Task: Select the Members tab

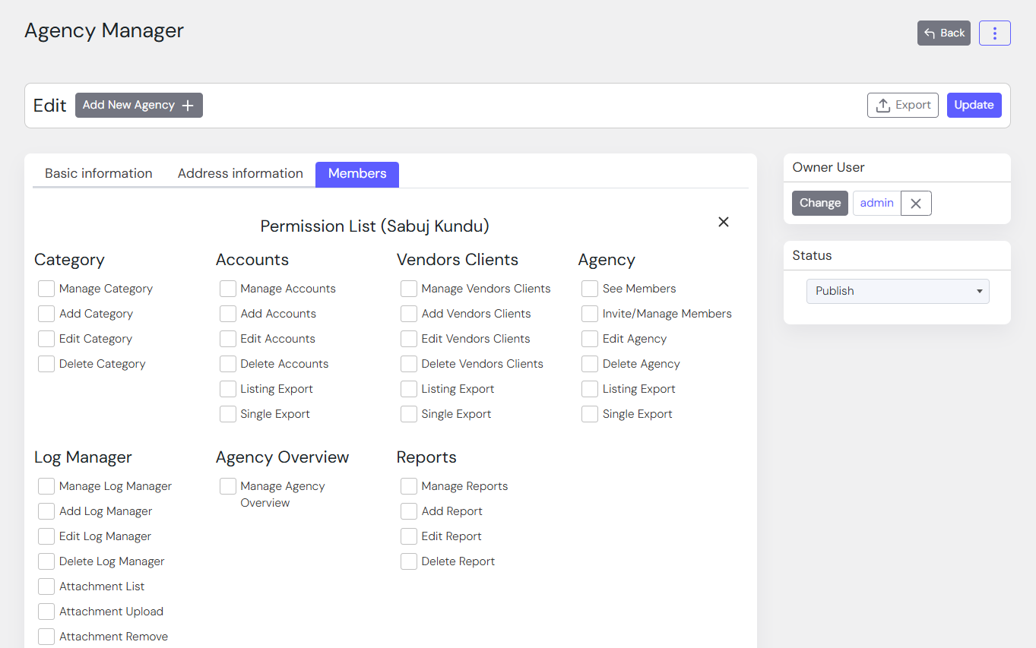Action: coord(357,174)
